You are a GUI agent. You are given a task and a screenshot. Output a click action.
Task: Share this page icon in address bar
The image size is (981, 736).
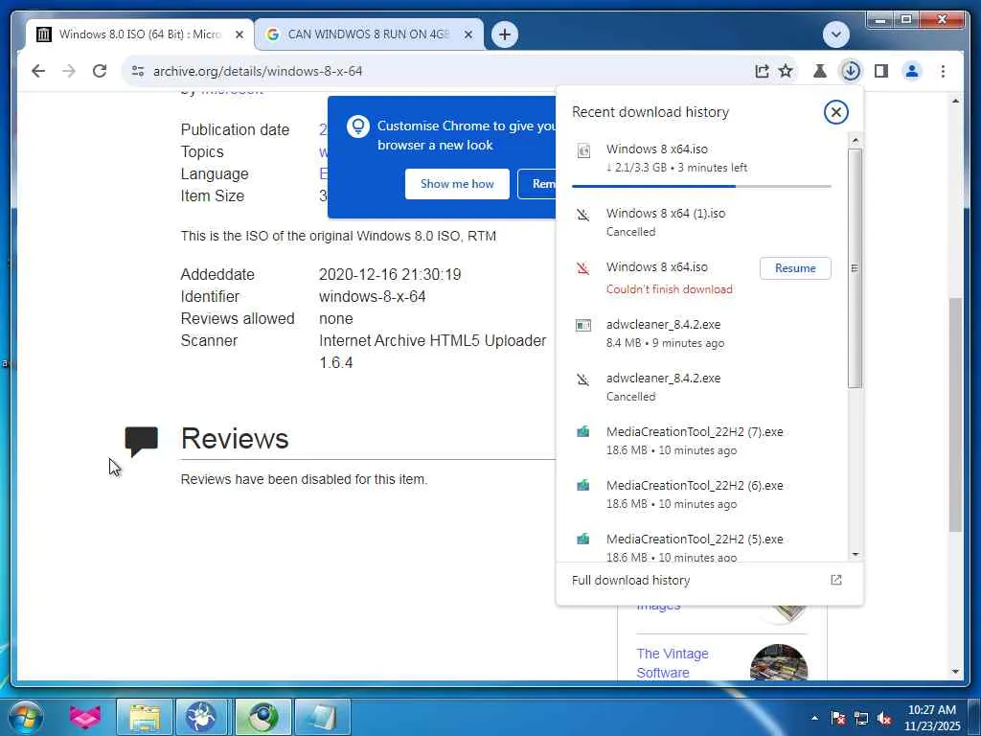[x=762, y=71]
